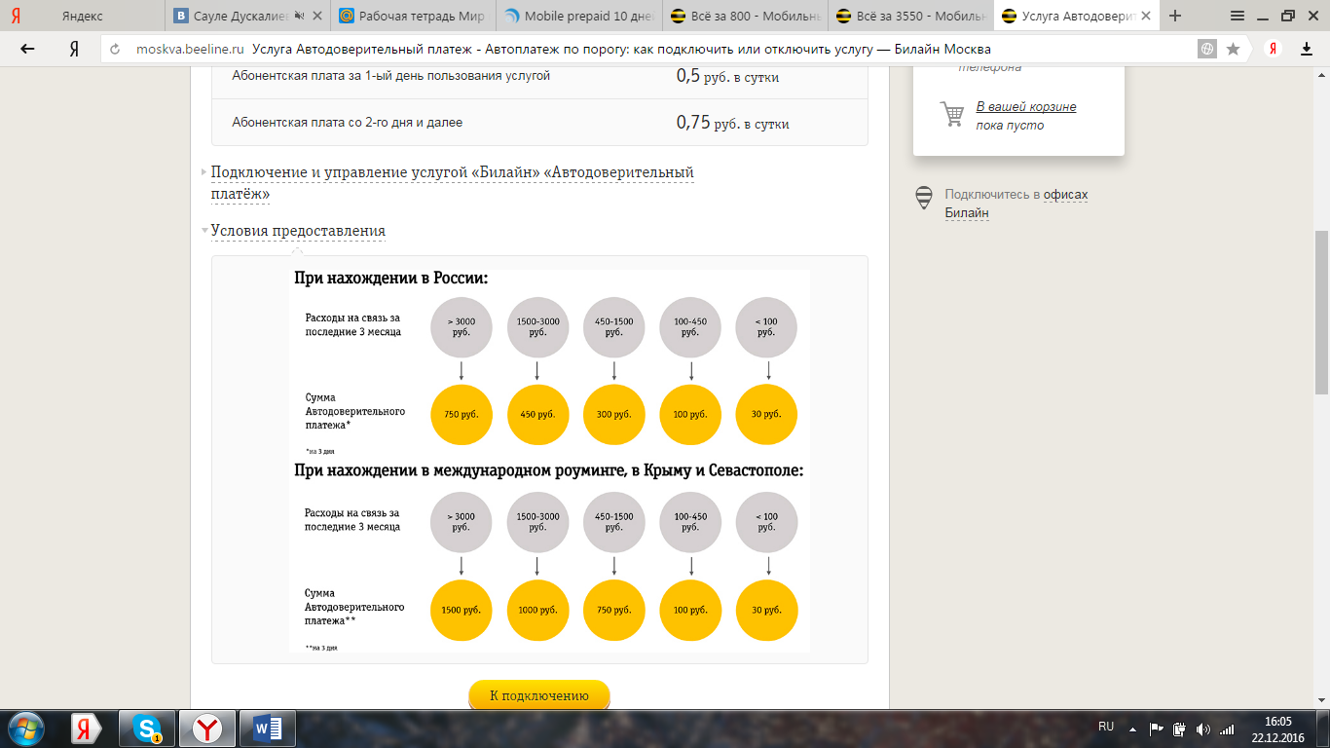Click Абонентская плата за 1-ый день text
Image resolution: width=1330 pixels, height=748 pixels.
391,76
